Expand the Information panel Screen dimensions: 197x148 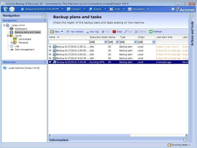(185, 140)
